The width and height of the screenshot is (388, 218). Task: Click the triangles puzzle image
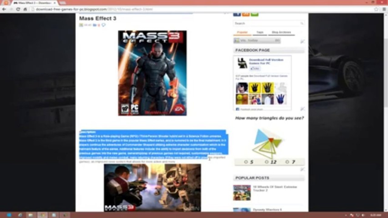click(268, 143)
